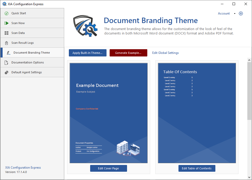Click the Scan Result Logs clipboard icon
Screen dimensions: 252x180
pyautogui.click(x=6, y=43)
